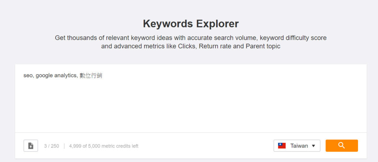Screen dimensions: 378x162
Task: Click the "Keywords Explorer" heading
Action: (190, 24)
